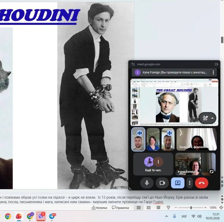The height and width of the screenshot is (222, 224).
Task: End the call with red hang-up button
Action: (x=202, y=183)
